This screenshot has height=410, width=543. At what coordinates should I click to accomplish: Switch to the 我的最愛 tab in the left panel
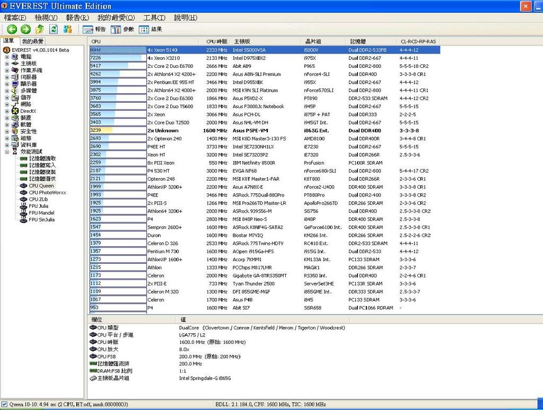tap(32, 41)
